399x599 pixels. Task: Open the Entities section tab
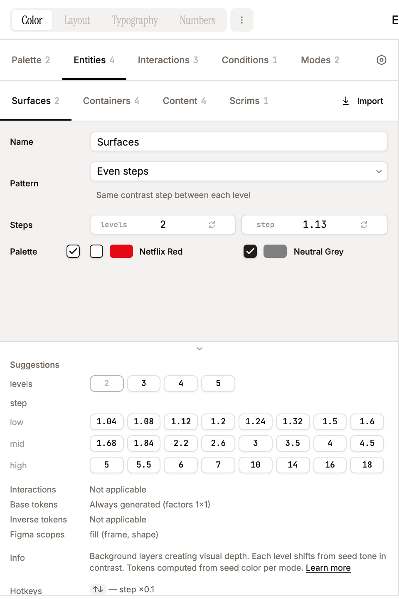pyautogui.click(x=94, y=60)
